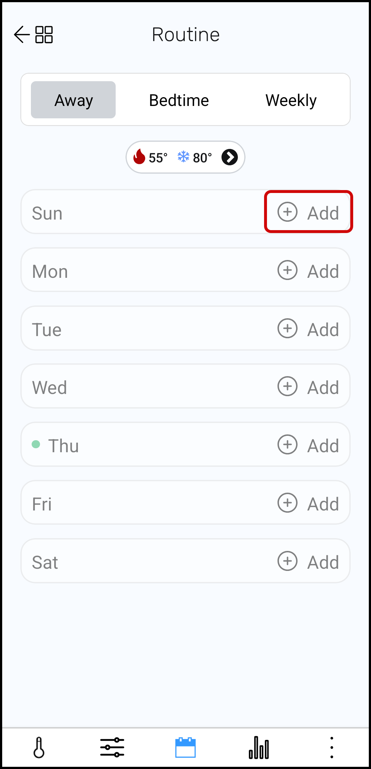This screenshot has width=371, height=769.
Task: Open the bar chart usage icon
Action: click(259, 748)
